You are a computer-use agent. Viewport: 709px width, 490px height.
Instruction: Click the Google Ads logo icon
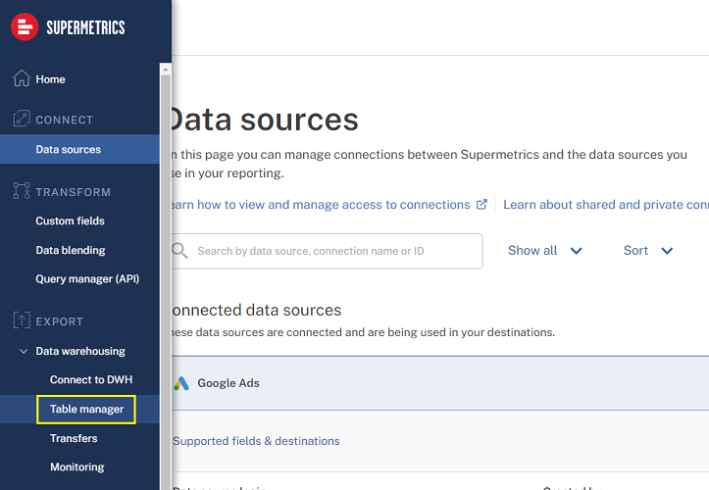click(181, 383)
